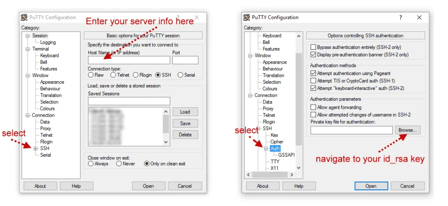The width and height of the screenshot is (448, 206).
Task: Collapse Connection node in left window tree
Action: [28, 115]
